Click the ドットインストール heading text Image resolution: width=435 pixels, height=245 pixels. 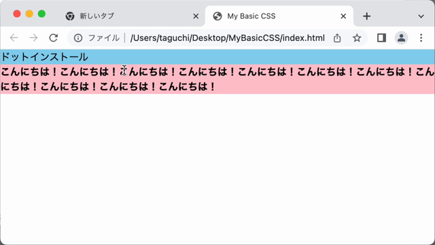45,57
